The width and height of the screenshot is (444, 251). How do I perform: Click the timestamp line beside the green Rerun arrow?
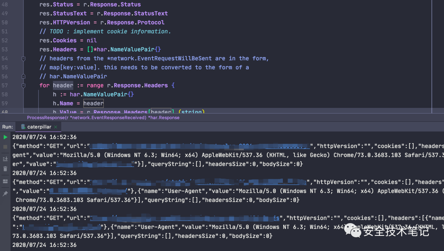(x=44, y=137)
